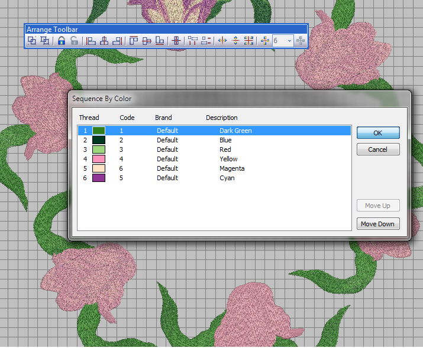
Task: Click the pink swatch of thread 4
Action: [99, 159]
